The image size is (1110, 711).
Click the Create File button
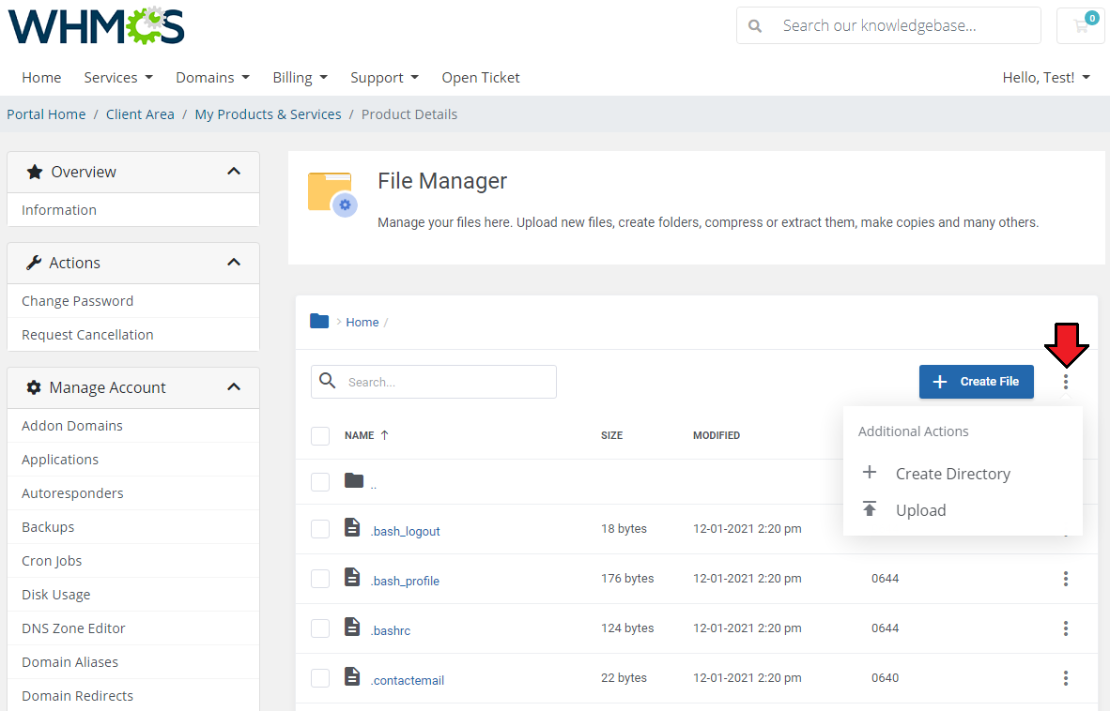point(977,382)
